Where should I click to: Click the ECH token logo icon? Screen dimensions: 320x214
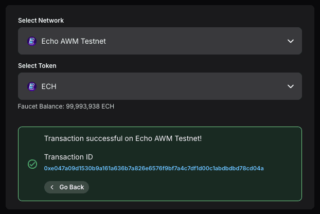[32, 86]
